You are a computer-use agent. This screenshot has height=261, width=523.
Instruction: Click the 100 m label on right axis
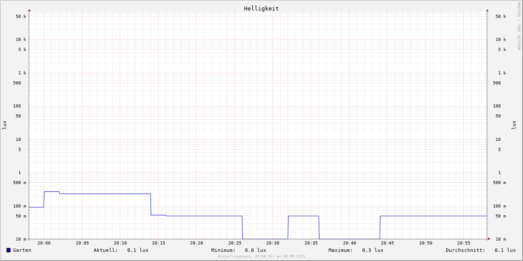[x=499, y=206]
